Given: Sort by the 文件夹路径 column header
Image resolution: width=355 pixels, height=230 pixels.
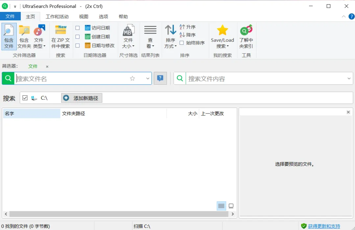Looking at the screenshot, I should (x=113, y=114).
